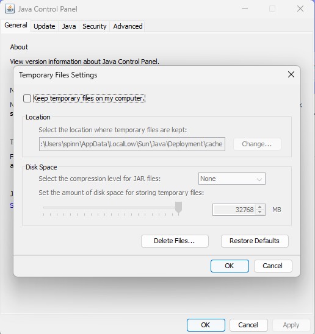Confirm Temporary Files Settings with OK

230,266
